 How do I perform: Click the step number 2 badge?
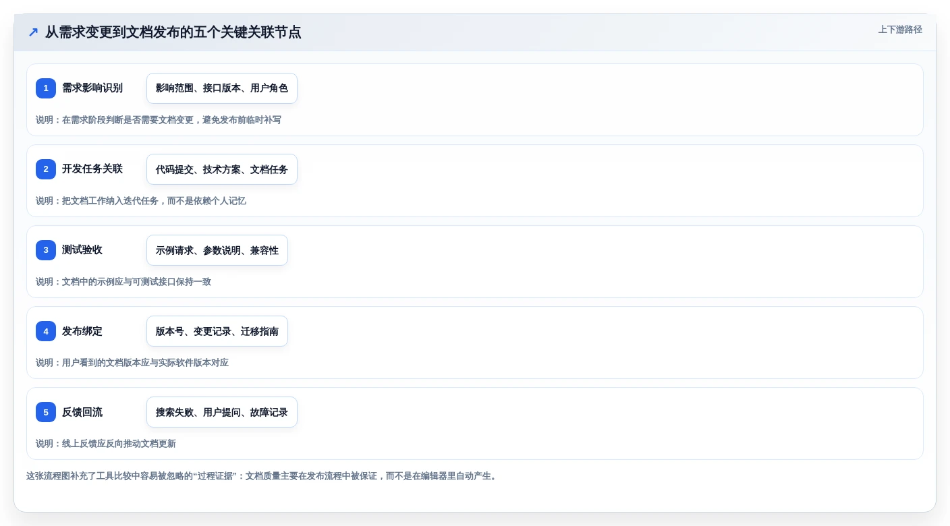(x=46, y=169)
